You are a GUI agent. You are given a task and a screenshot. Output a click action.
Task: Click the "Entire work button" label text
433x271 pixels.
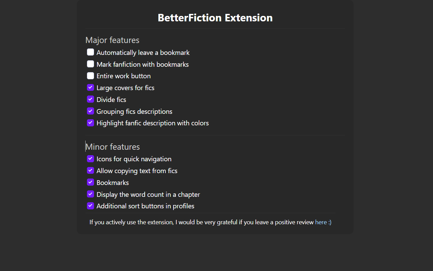pos(123,76)
